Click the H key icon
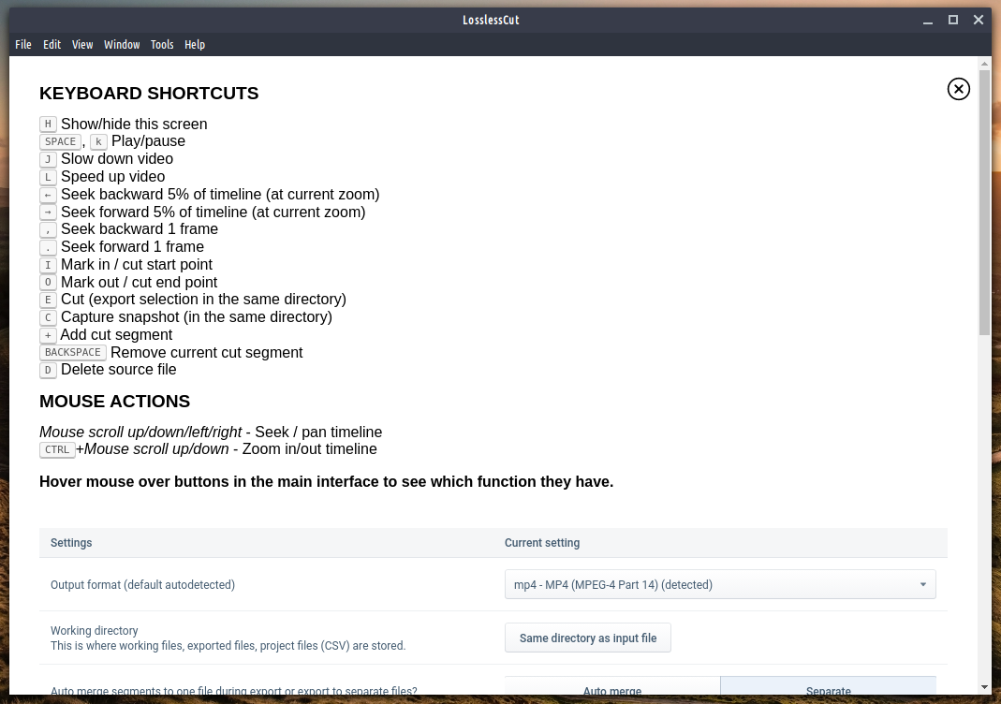Viewport: 1001px width, 704px height. (48, 124)
